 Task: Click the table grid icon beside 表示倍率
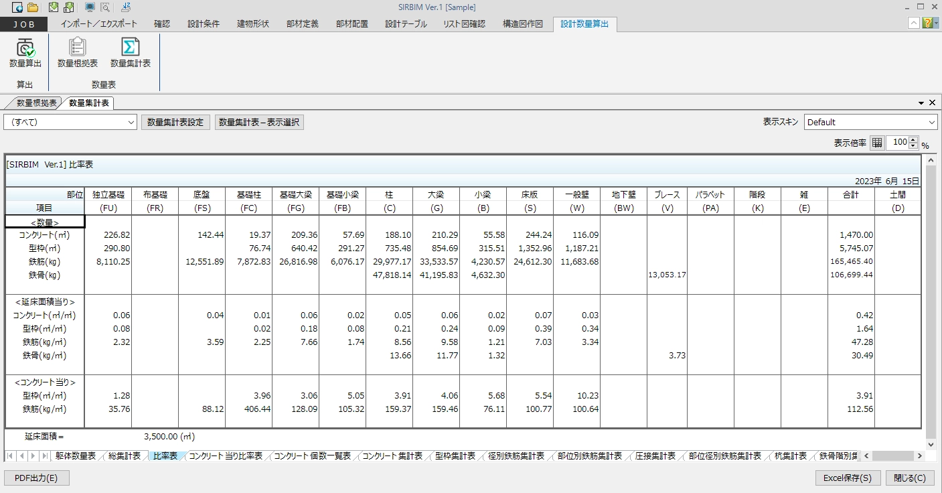(x=877, y=143)
